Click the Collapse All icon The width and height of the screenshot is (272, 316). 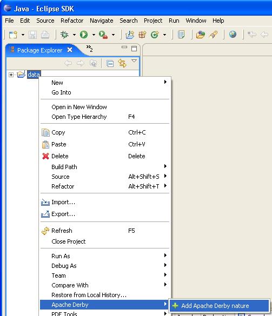point(110,64)
